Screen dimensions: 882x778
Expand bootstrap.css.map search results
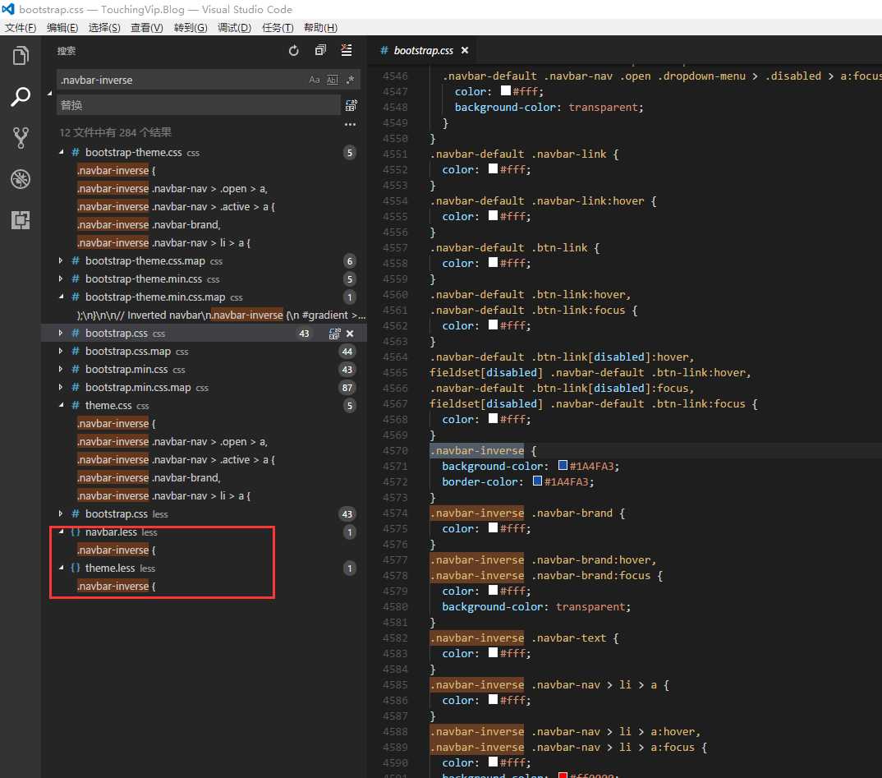[61, 352]
